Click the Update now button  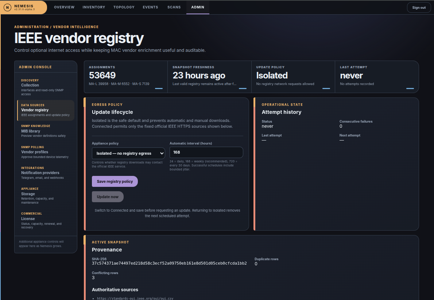(x=108, y=197)
